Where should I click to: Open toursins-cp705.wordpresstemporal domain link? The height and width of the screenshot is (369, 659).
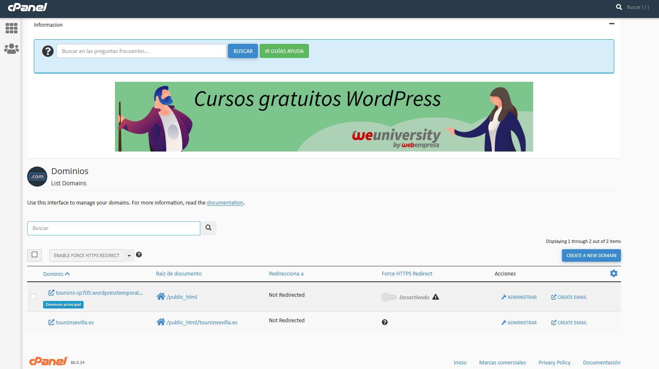coord(99,293)
